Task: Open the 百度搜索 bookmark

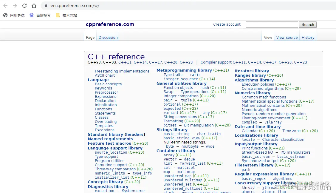Action: point(40,15)
